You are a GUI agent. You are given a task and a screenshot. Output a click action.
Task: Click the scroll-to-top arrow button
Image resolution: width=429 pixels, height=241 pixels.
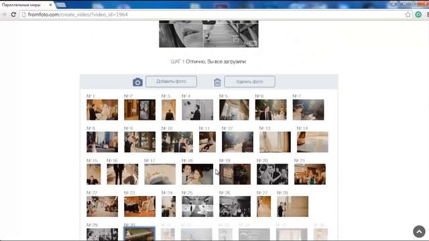click(419, 232)
